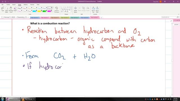180x101 pixels.
Task: Open Ribbon Display Options icon
Action: pyautogui.click(x=165, y=1)
